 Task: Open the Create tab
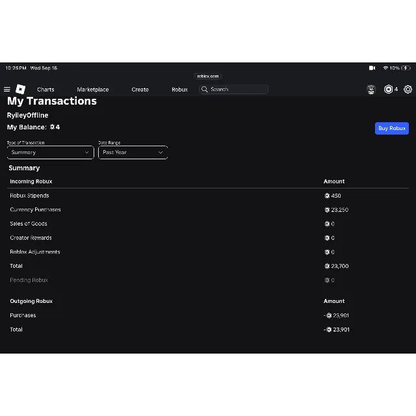[x=140, y=90]
